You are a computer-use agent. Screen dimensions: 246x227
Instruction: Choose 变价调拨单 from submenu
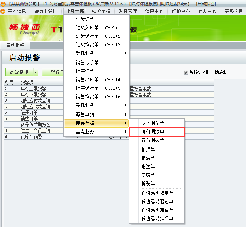[x=157, y=140]
